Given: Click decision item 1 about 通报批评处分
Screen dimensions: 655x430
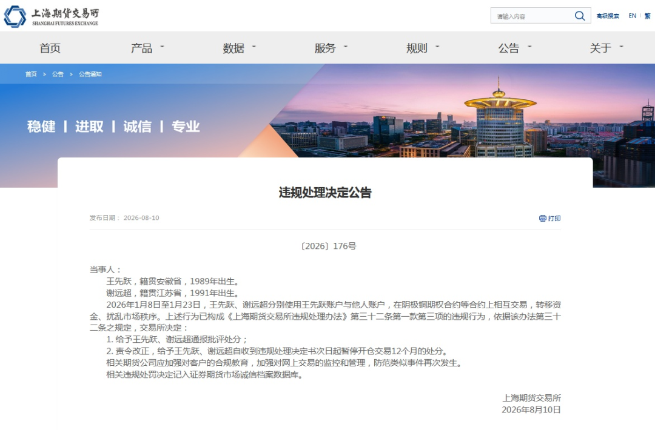Looking at the screenshot, I should 177,340.
